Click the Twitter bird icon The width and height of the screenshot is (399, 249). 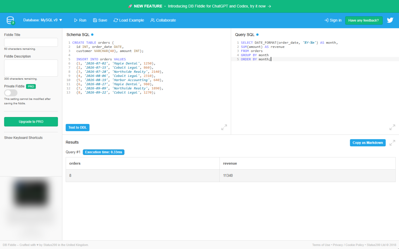pos(390,20)
